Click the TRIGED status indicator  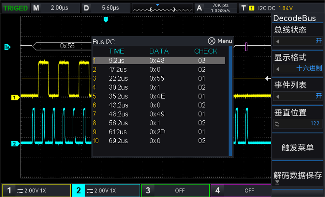click(15, 8)
